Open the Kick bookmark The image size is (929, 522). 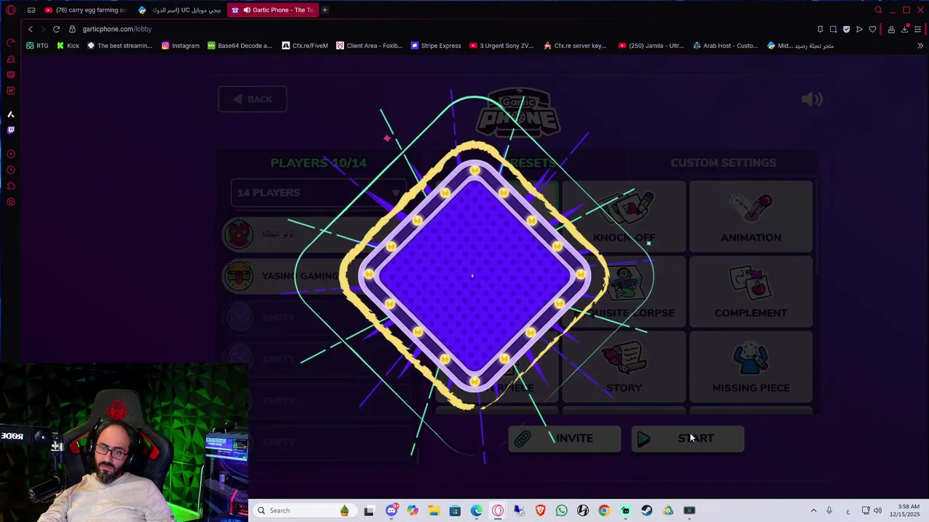click(x=67, y=46)
